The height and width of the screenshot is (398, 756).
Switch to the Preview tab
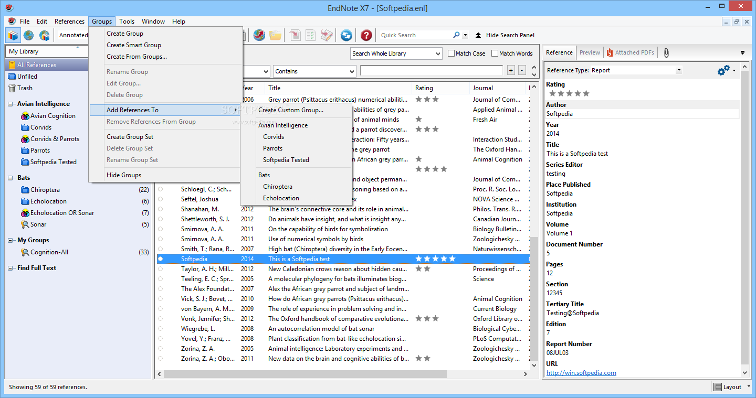pos(590,52)
